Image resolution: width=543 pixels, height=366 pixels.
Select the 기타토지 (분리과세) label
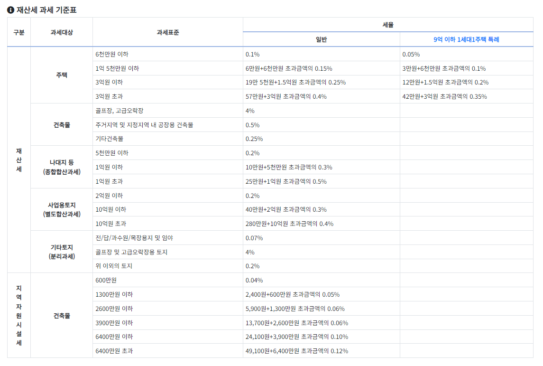[x=62, y=252]
